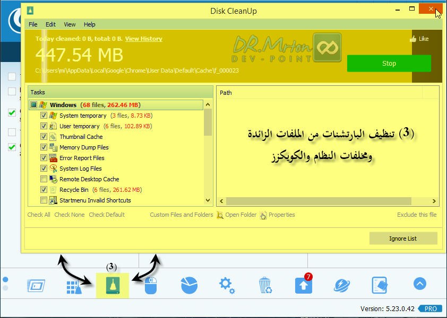Click the Path panel left scroll arrow
This screenshot has width=447, height=318.
click(221, 201)
